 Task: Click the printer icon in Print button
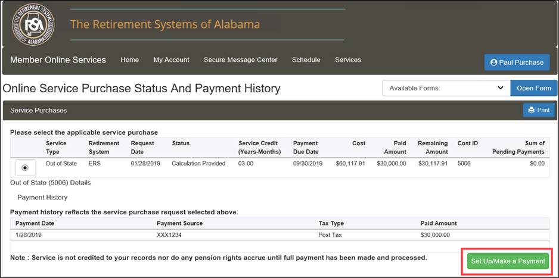(x=531, y=110)
